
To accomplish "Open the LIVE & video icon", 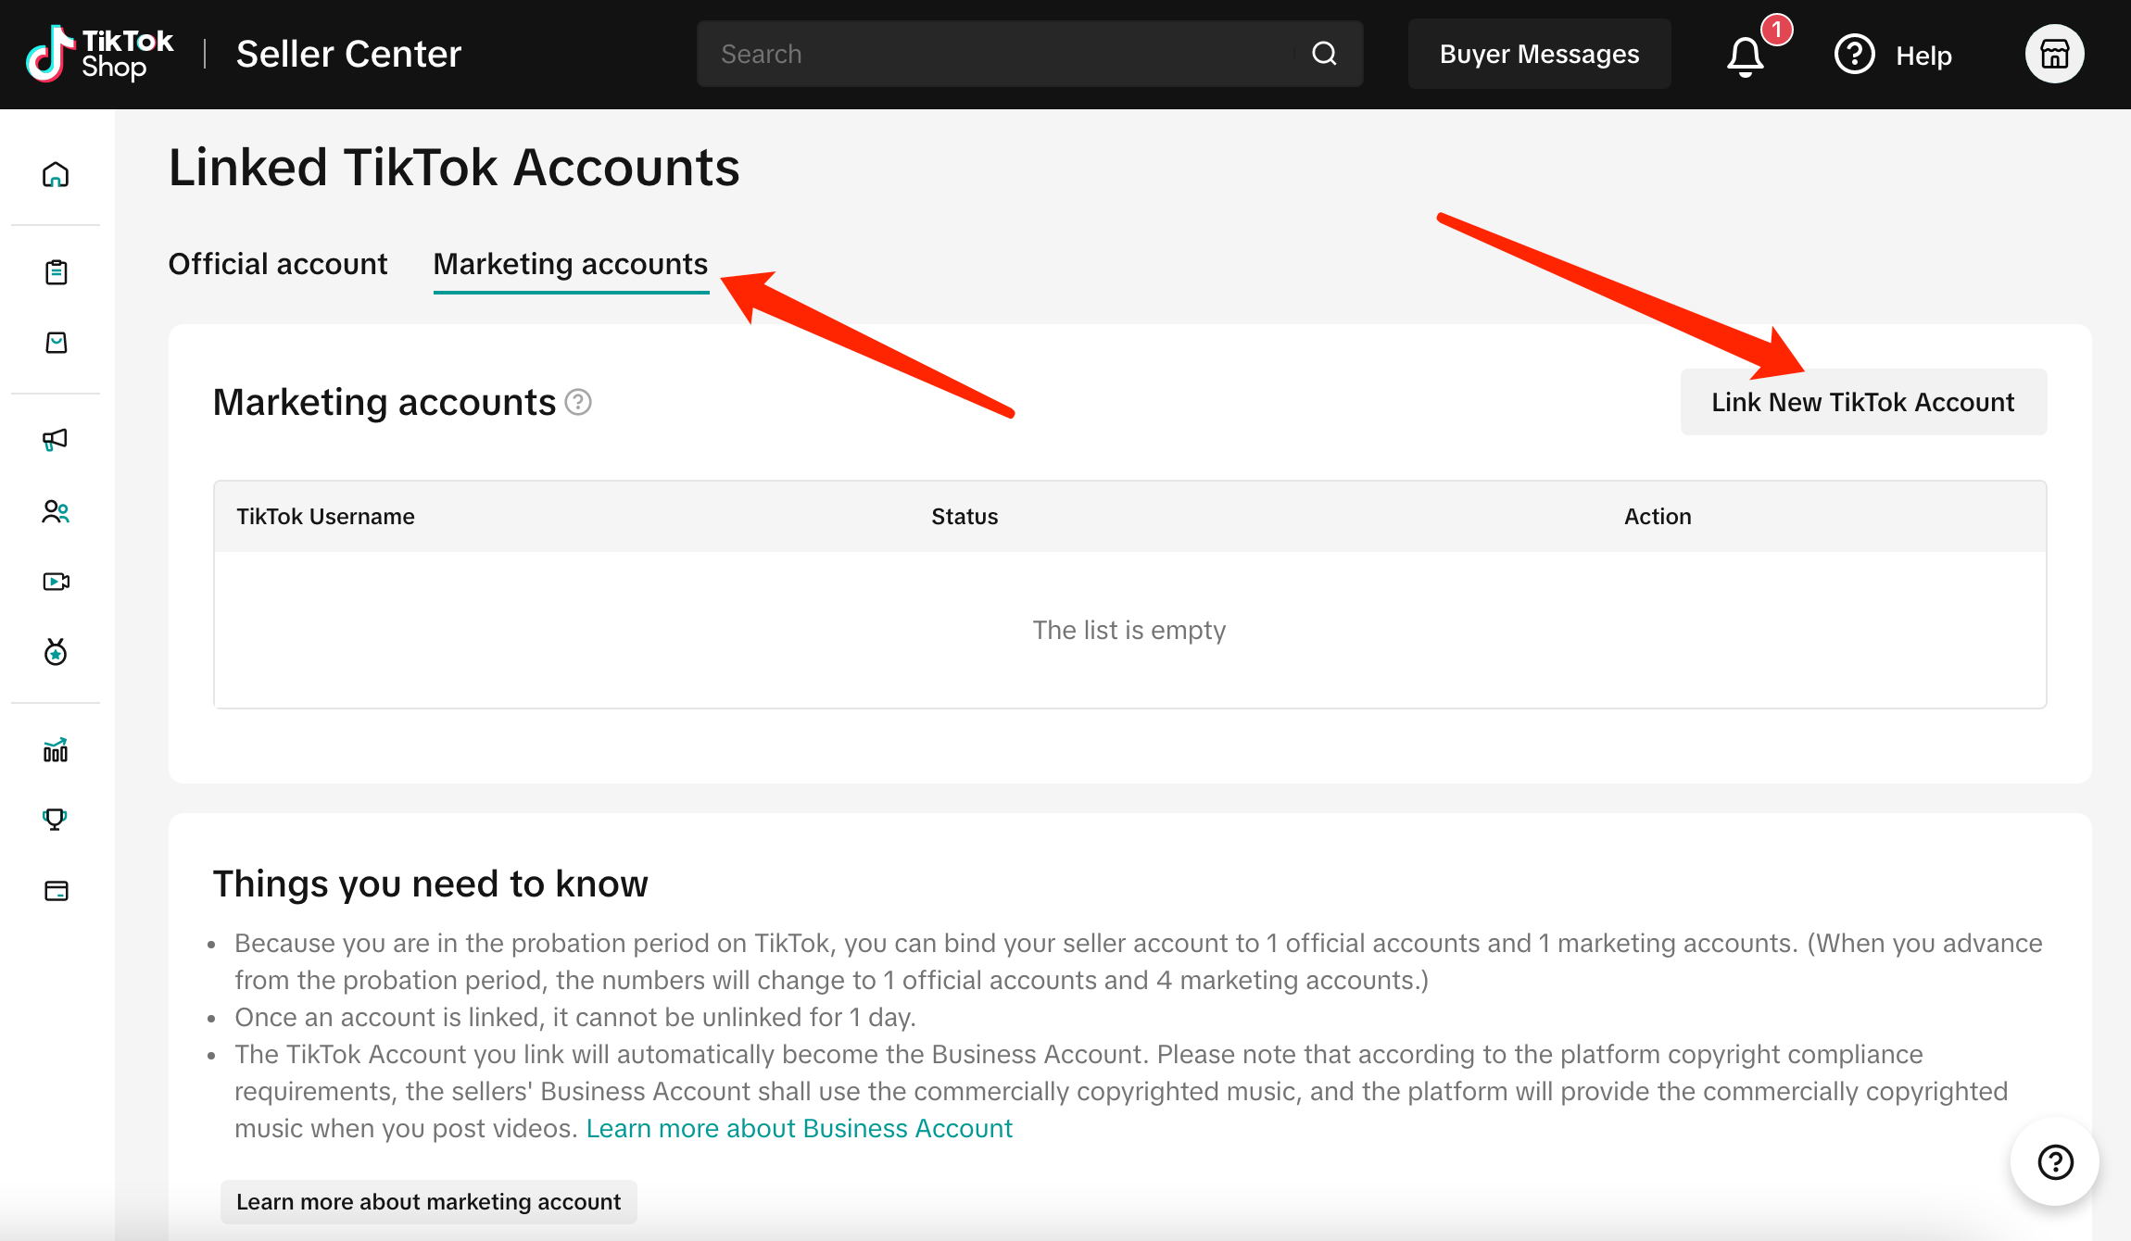I will pyautogui.click(x=56, y=582).
